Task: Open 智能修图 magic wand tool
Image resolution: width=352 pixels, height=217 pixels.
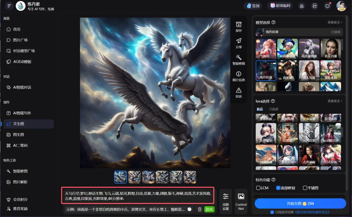Action: click(x=239, y=57)
